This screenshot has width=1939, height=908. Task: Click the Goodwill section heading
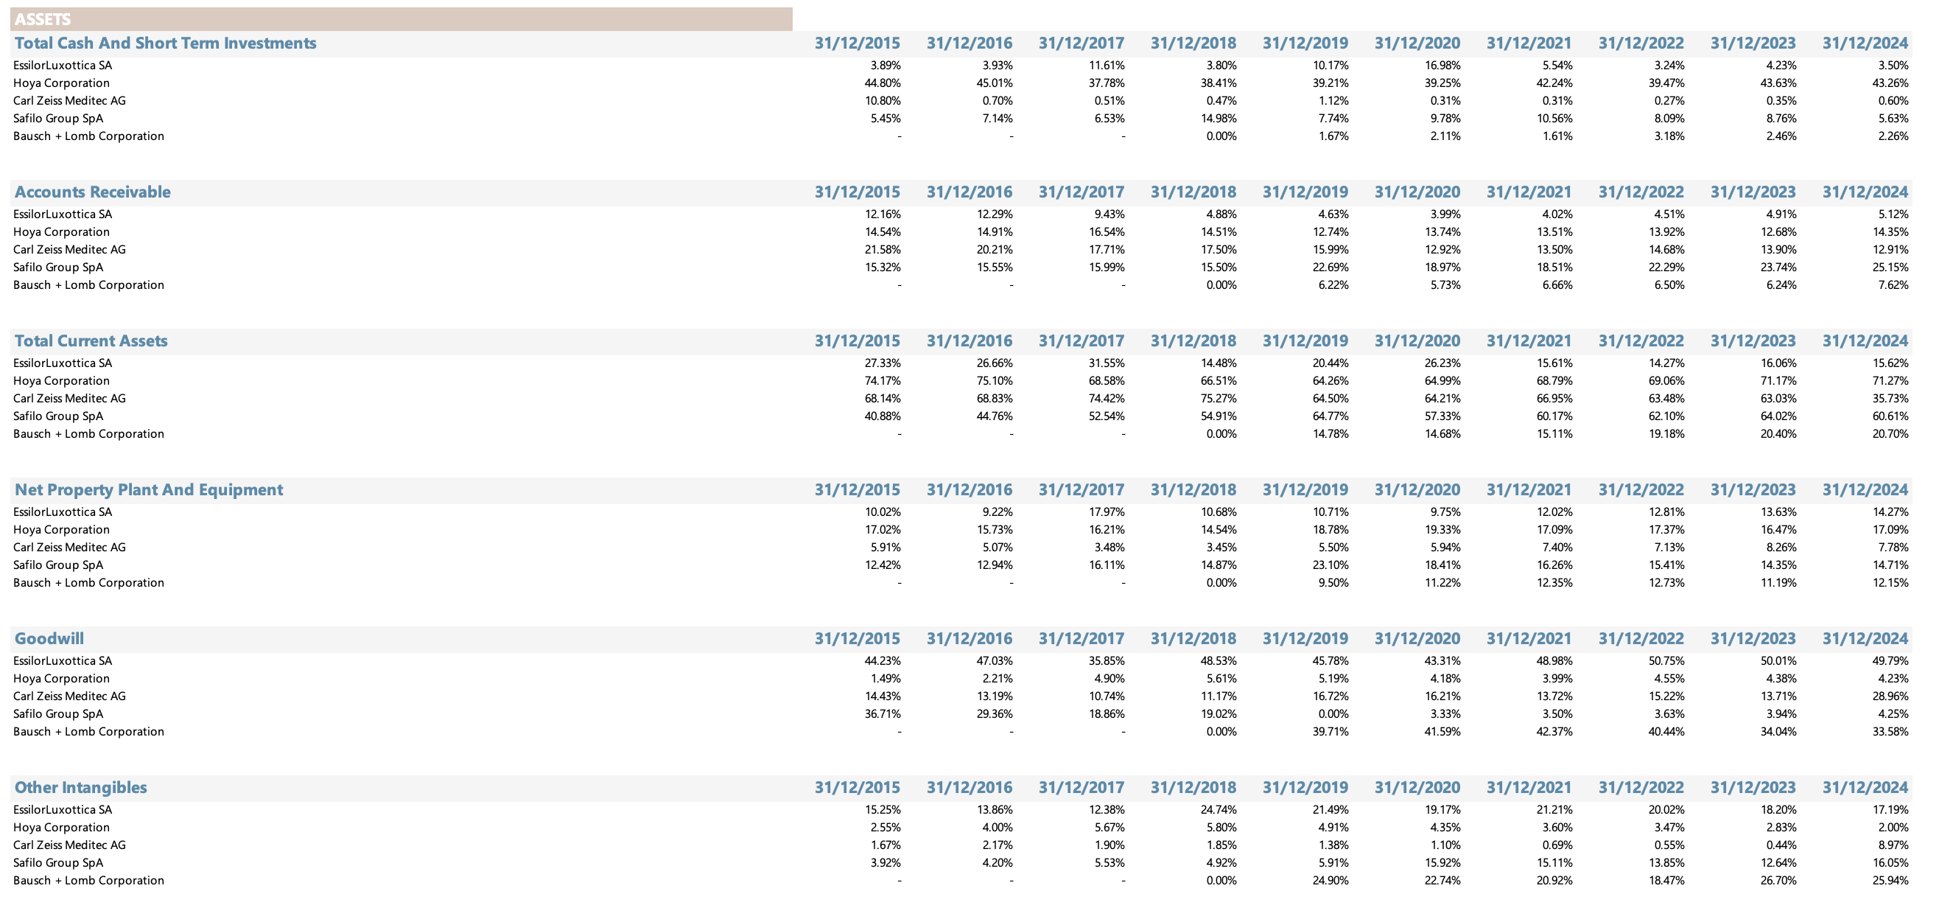49,639
